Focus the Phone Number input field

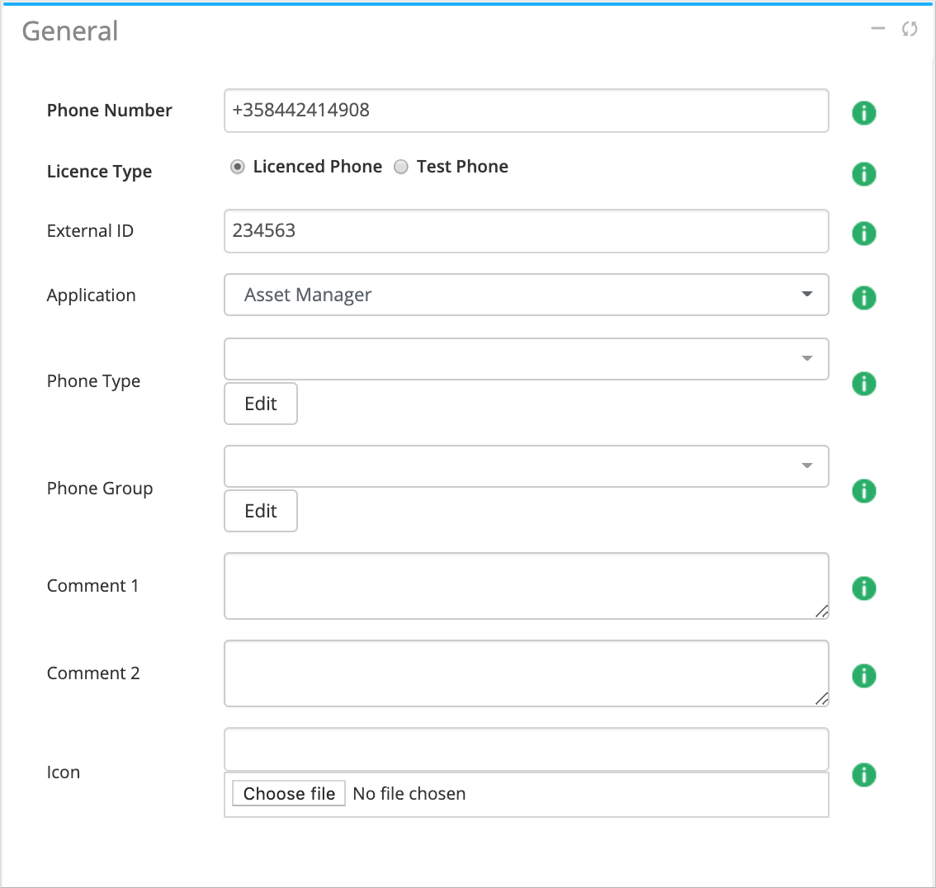click(526, 111)
